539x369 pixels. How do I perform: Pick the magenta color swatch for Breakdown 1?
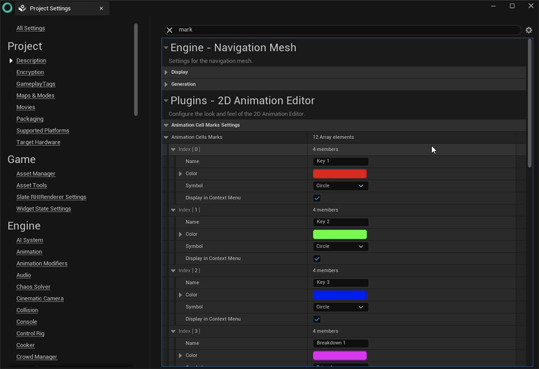[340, 356]
